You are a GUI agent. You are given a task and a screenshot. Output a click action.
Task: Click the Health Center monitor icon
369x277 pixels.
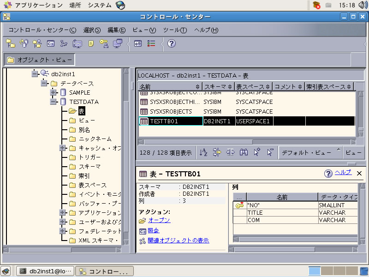[77, 43]
